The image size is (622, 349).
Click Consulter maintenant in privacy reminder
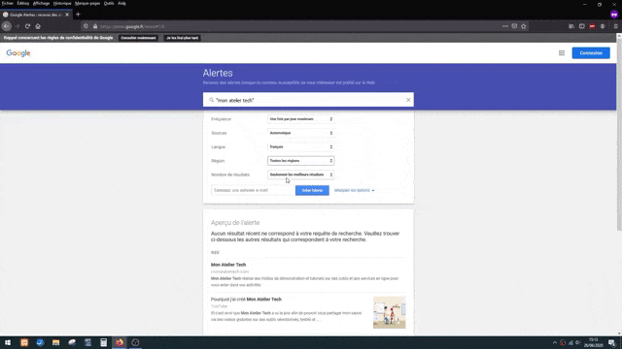(138, 38)
